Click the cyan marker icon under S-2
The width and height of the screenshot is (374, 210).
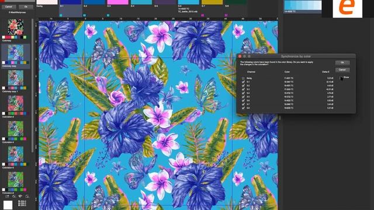[84, 15]
